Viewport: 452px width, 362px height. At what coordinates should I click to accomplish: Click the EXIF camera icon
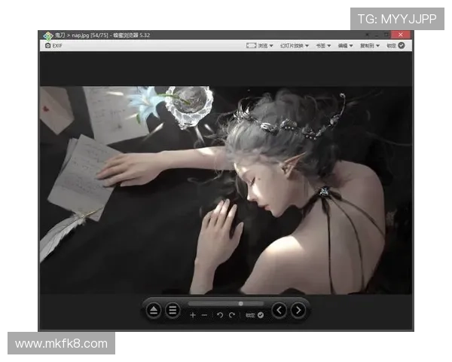pyautogui.click(x=47, y=46)
